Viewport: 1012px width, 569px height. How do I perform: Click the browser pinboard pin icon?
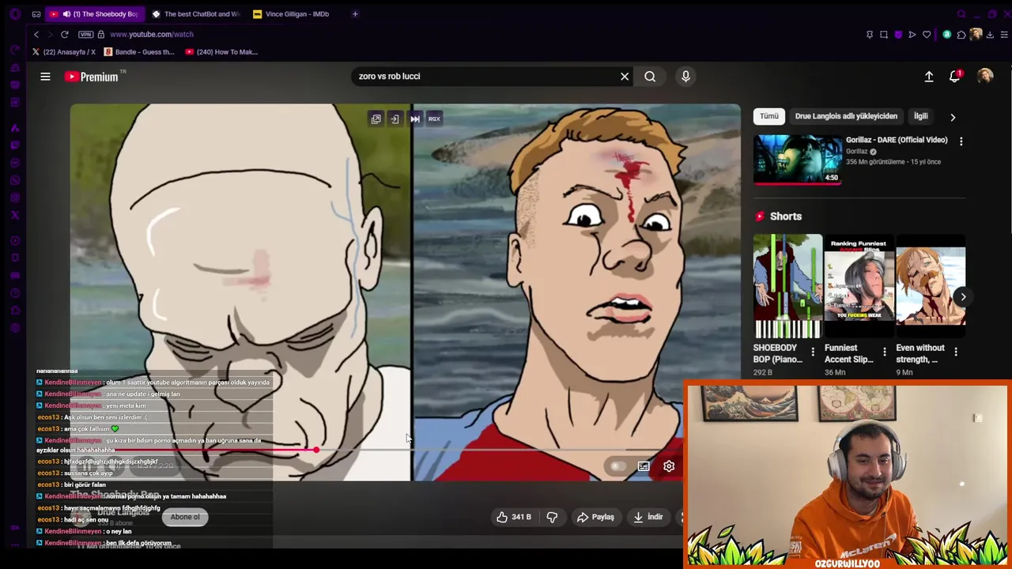(x=870, y=35)
